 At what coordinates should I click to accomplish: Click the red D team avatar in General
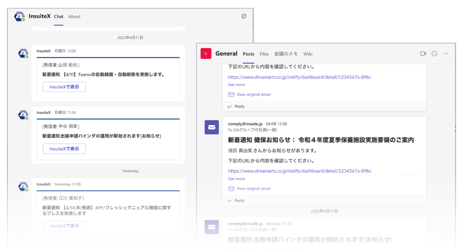206,54
